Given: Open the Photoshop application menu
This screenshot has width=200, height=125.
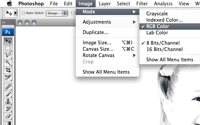Looking at the screenshot, I should pyautogui.click(x=31, y=4).
